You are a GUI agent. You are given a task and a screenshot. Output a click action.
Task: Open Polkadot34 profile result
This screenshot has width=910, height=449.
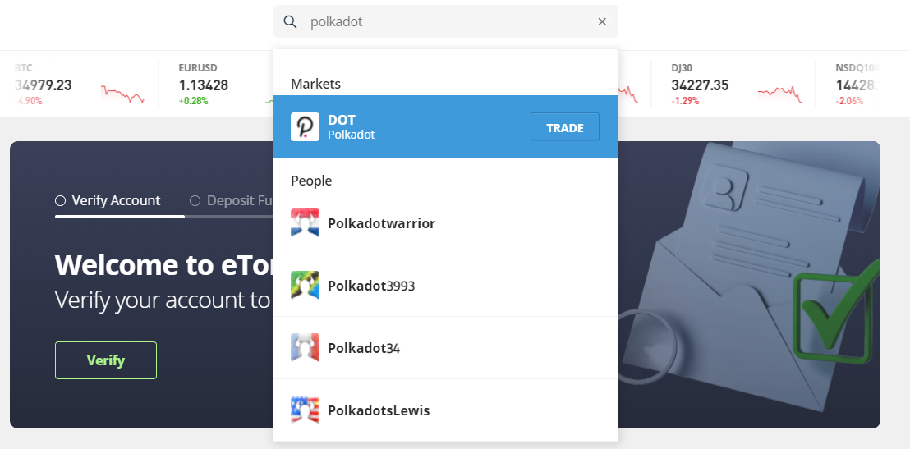point(445,348)
